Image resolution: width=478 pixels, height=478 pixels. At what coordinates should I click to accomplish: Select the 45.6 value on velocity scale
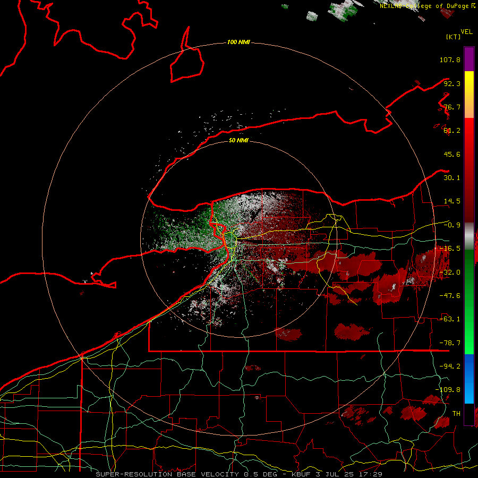tap(452, 154)
